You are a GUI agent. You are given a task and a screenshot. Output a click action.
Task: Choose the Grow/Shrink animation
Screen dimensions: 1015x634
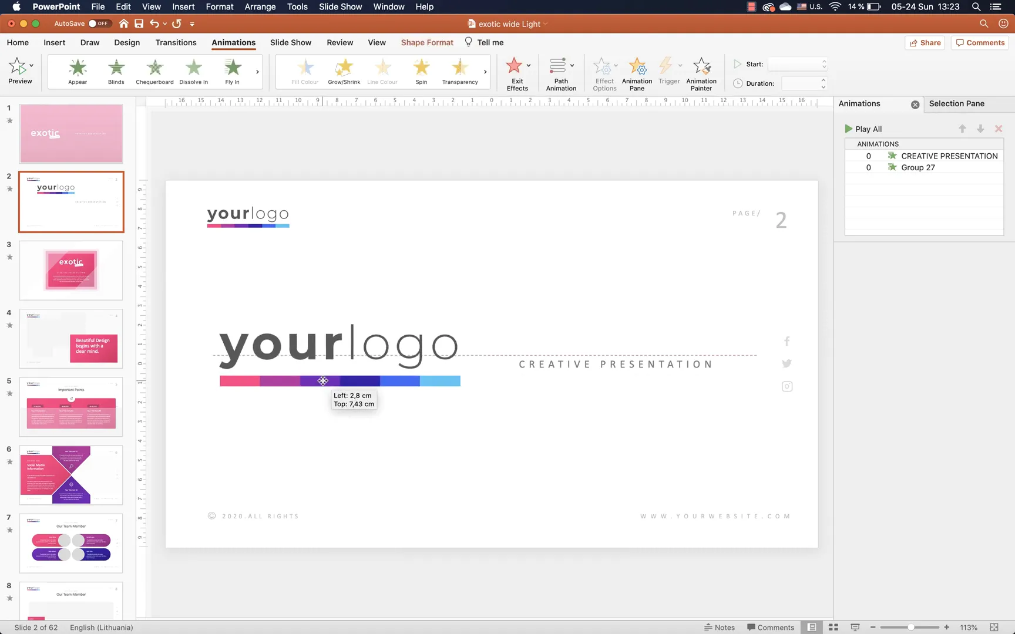pyautogui.click(x=344, y=70)
